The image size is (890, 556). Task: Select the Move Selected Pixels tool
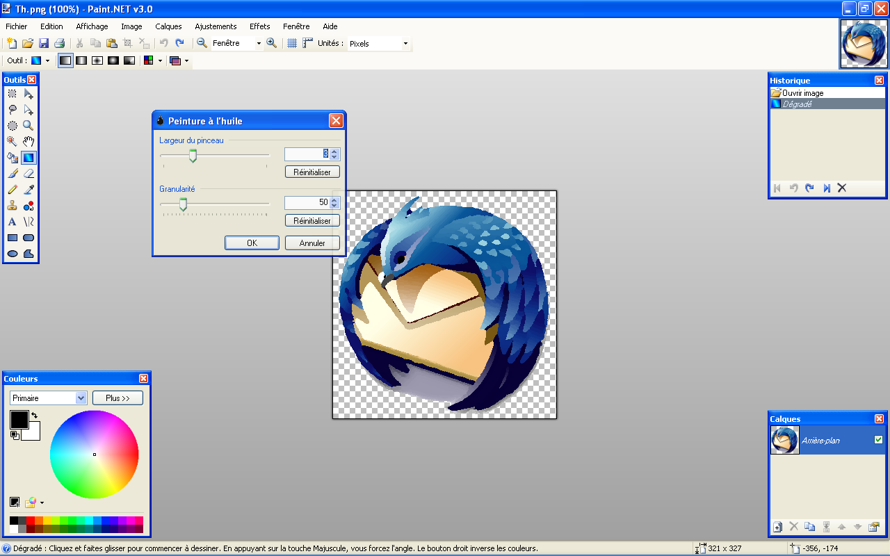[x=29, y=94]
